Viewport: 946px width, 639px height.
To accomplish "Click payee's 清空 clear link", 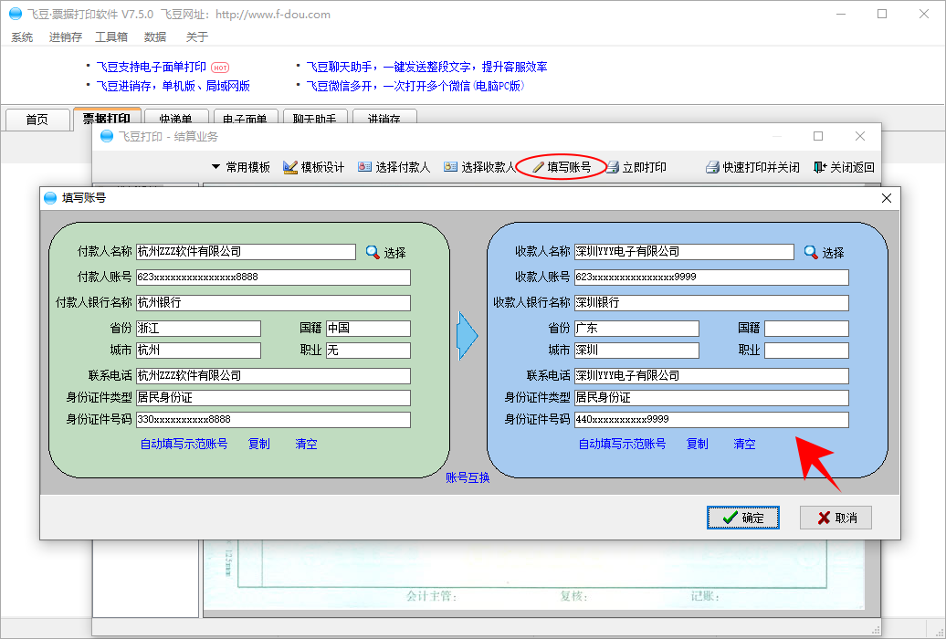I will pyautogui.click(x=745, y=445).
